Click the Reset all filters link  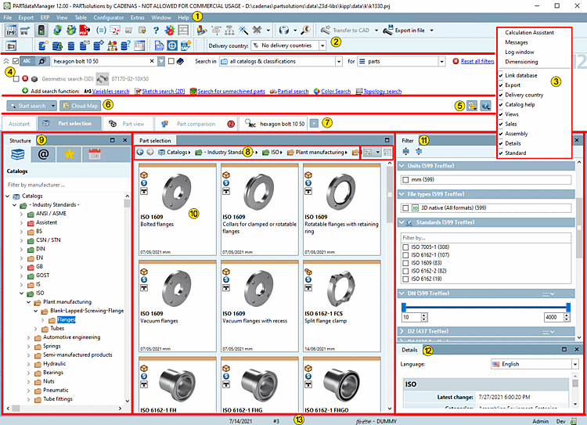click(x=477, y=61)
